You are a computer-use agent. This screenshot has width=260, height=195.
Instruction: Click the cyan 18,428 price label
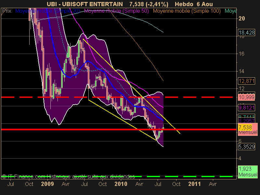click(x=247, y=33)
